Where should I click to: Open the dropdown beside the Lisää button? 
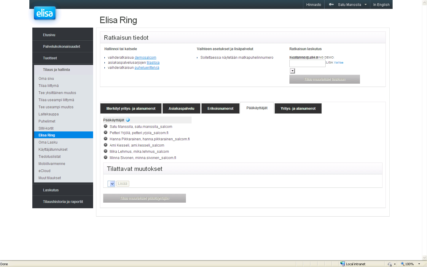click(111, 184)
